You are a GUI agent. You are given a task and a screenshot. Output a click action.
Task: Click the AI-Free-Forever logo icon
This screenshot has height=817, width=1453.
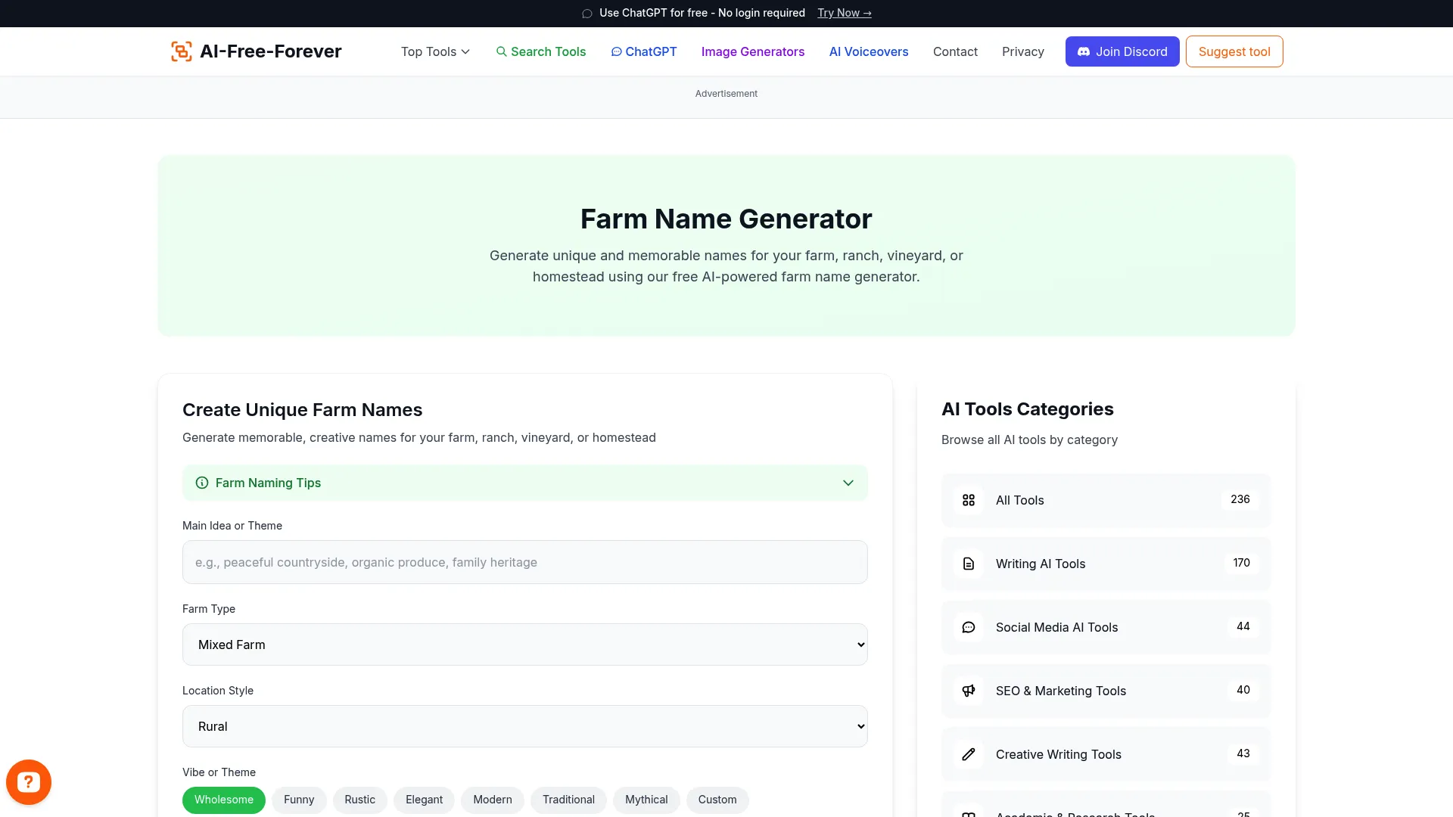pyautogui.click(x=181, y=51)
